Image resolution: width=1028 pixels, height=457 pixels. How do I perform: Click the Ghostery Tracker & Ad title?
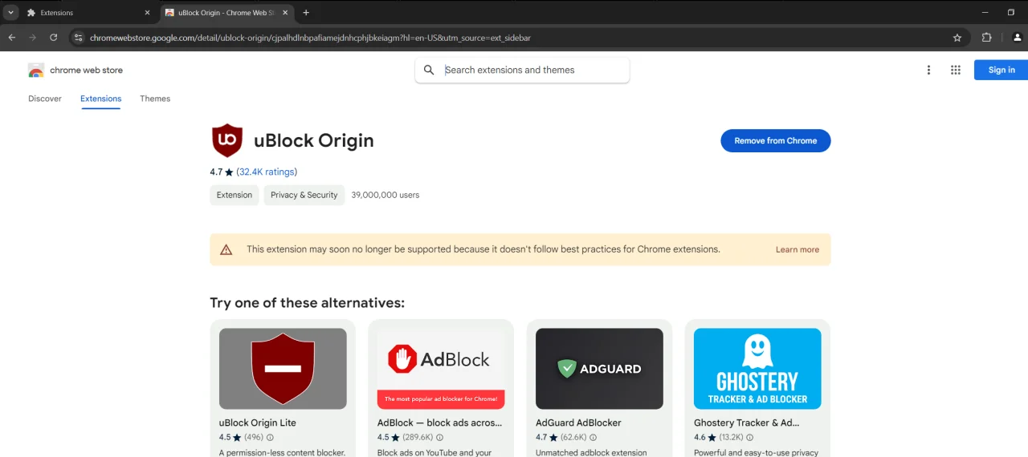pos(747,423)
